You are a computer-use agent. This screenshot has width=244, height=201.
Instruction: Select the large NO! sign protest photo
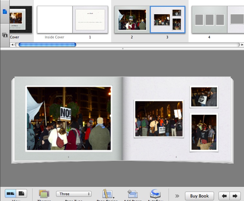pyautogui.click(x=69, y=118)
